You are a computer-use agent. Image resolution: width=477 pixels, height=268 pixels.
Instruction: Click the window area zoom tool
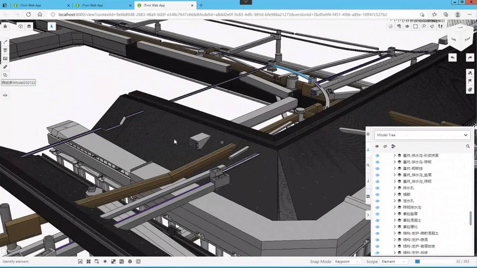[424, 26]
